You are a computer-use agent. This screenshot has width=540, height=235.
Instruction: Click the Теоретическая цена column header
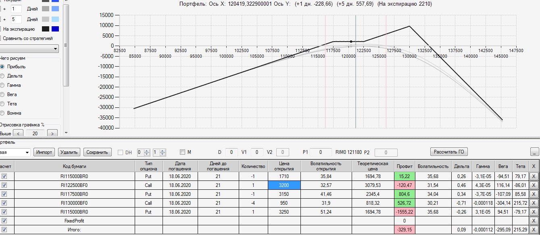373,166
